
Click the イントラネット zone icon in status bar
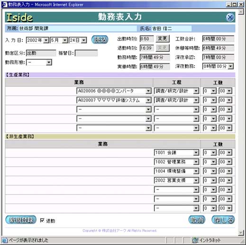[x=195, y=240]
